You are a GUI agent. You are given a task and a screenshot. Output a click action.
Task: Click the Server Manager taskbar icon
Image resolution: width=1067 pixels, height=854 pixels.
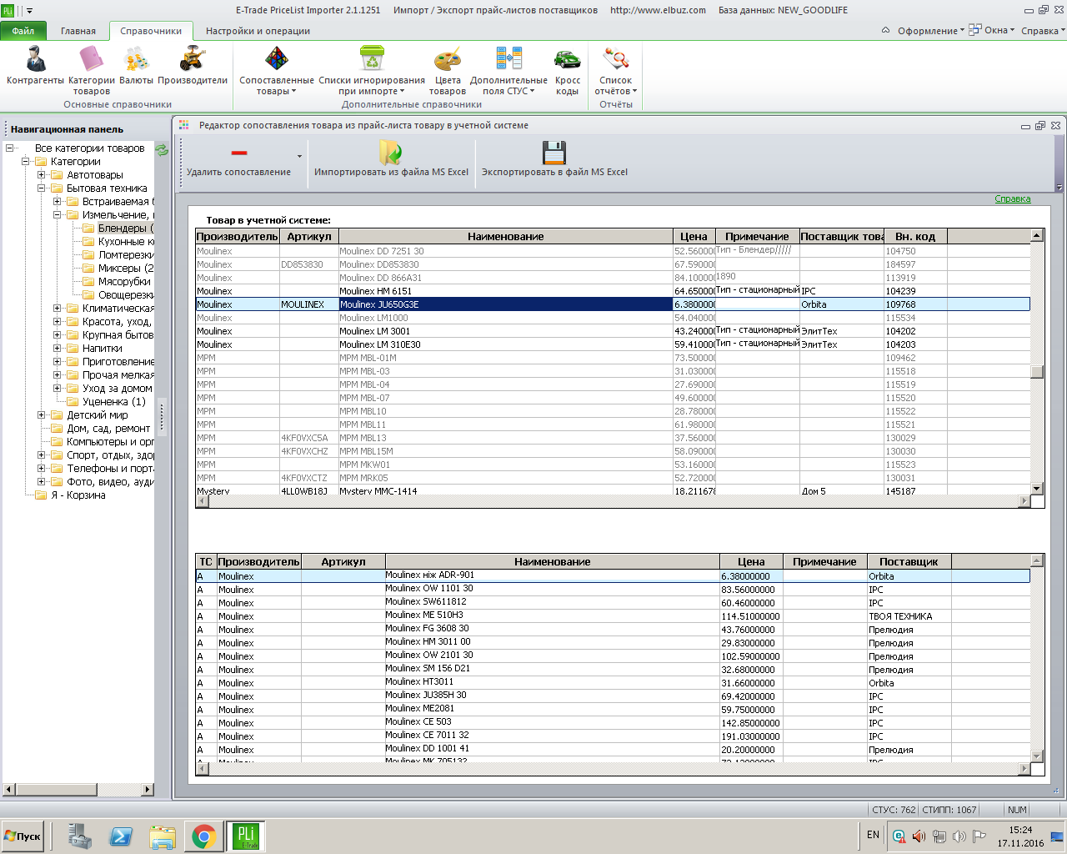pos(80,836)
